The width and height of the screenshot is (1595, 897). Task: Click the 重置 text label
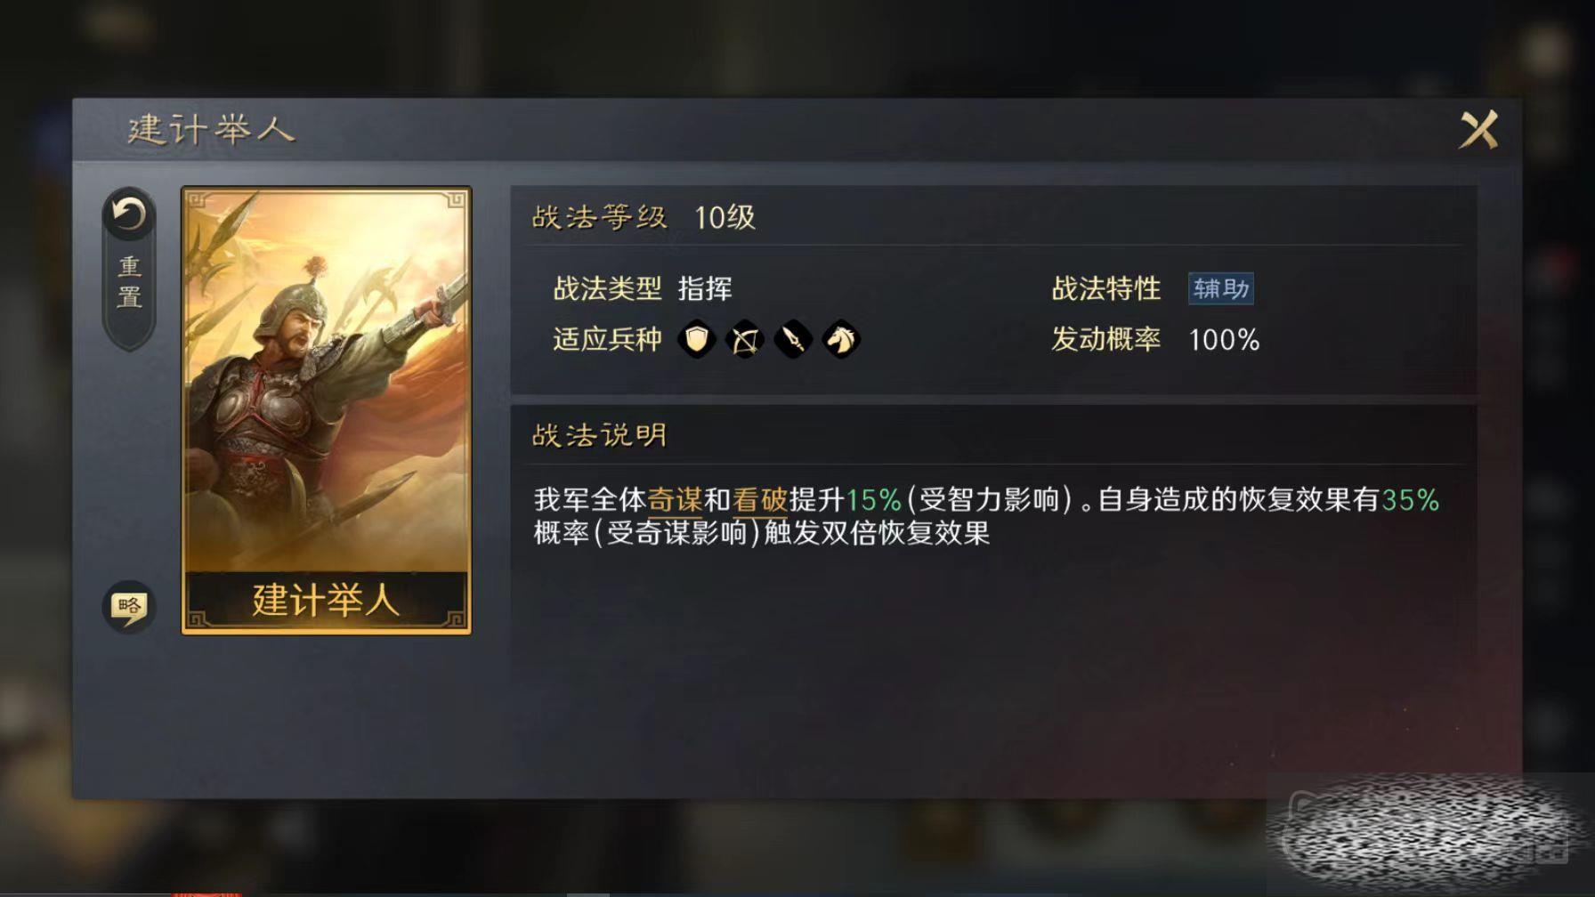coord(129,282)
